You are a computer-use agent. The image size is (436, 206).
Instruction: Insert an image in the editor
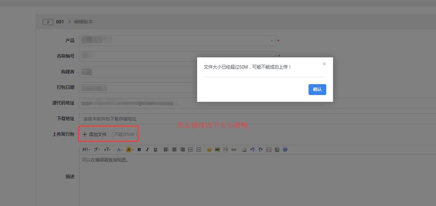point(217,149)
